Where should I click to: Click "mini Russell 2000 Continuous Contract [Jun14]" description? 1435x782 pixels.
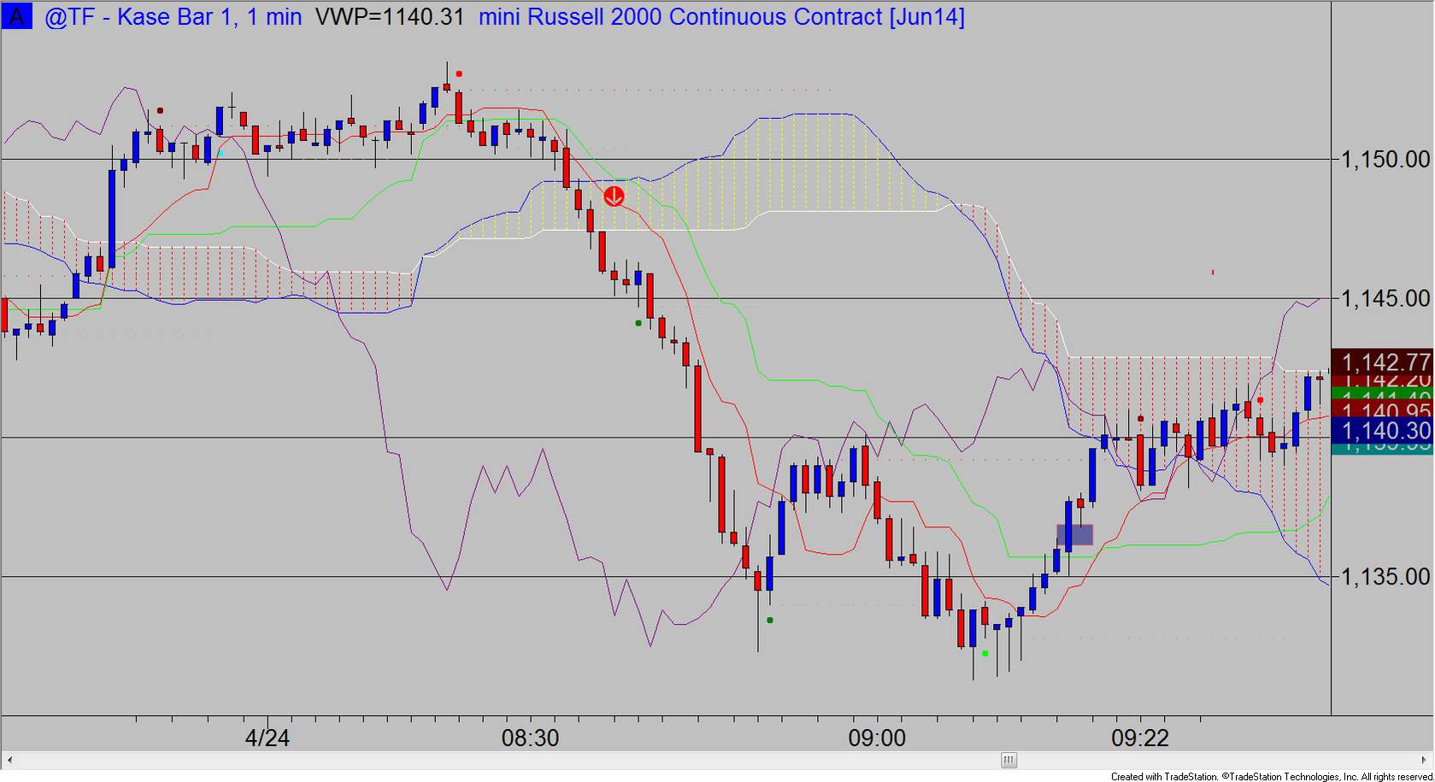pos(721,17)
